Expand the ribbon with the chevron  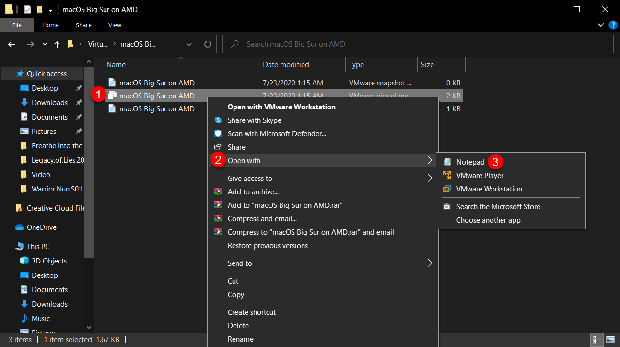601,25
